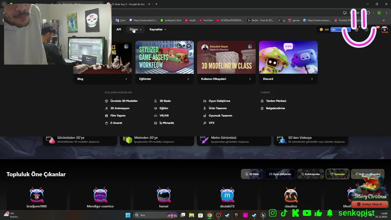Select Ürün Tasarımı menu entry

(x=215, y=108)
